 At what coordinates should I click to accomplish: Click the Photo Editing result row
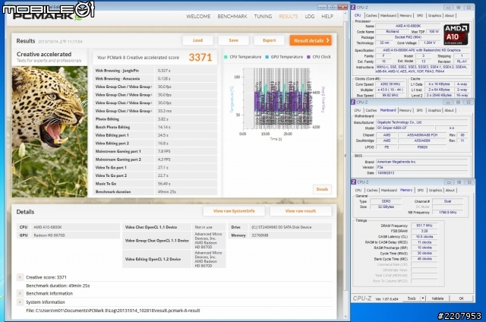pyautogui.click(x=155, y=119)
